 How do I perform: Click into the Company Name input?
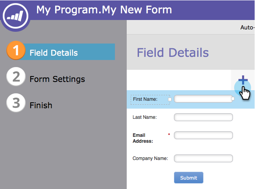203,158
